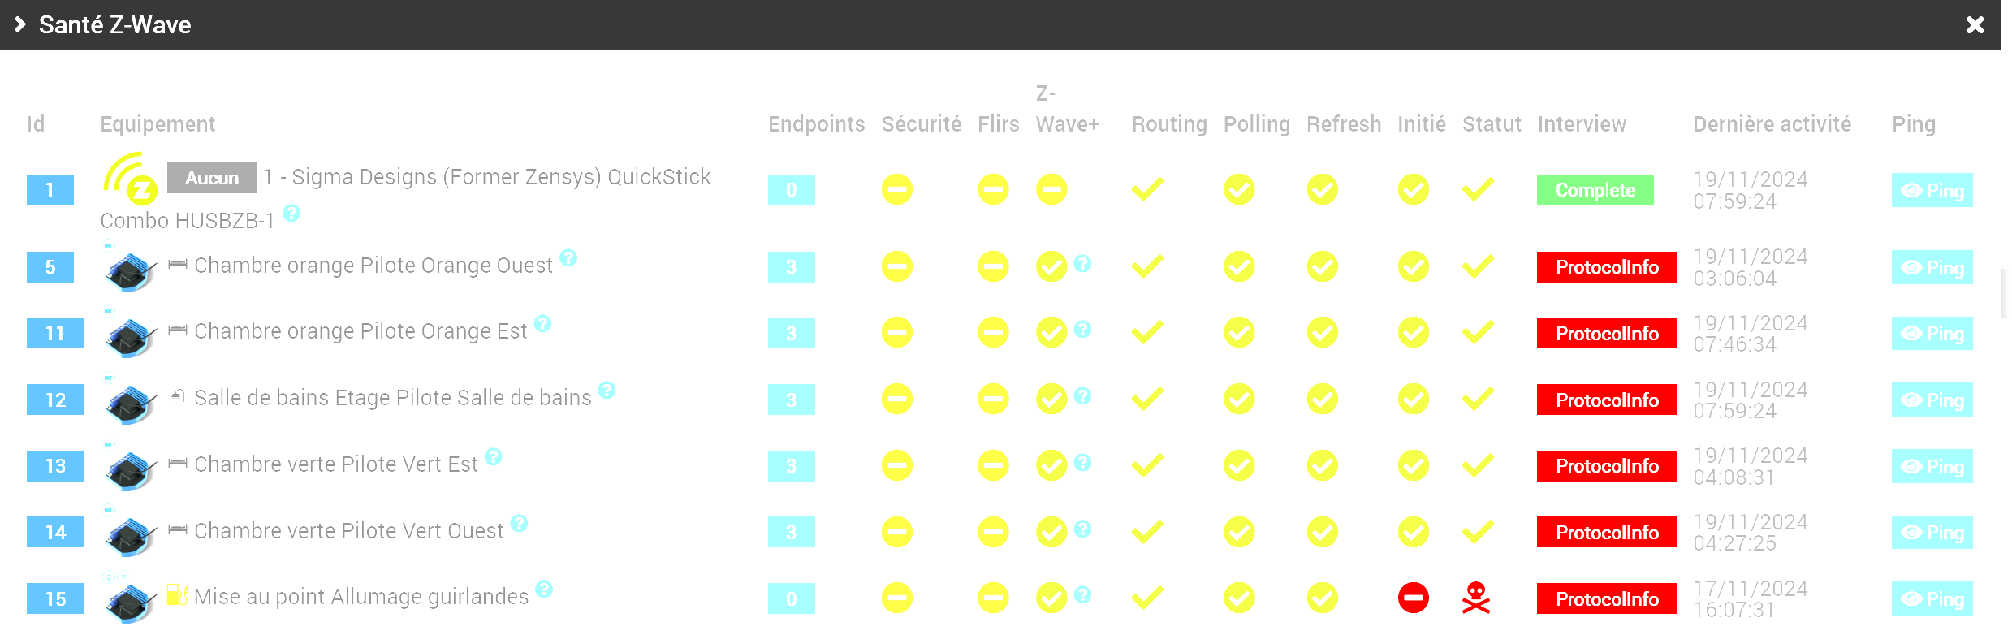Click the red skull status icon for device 15
This screenshot has width=2012, height=635.
(1476, 598)
